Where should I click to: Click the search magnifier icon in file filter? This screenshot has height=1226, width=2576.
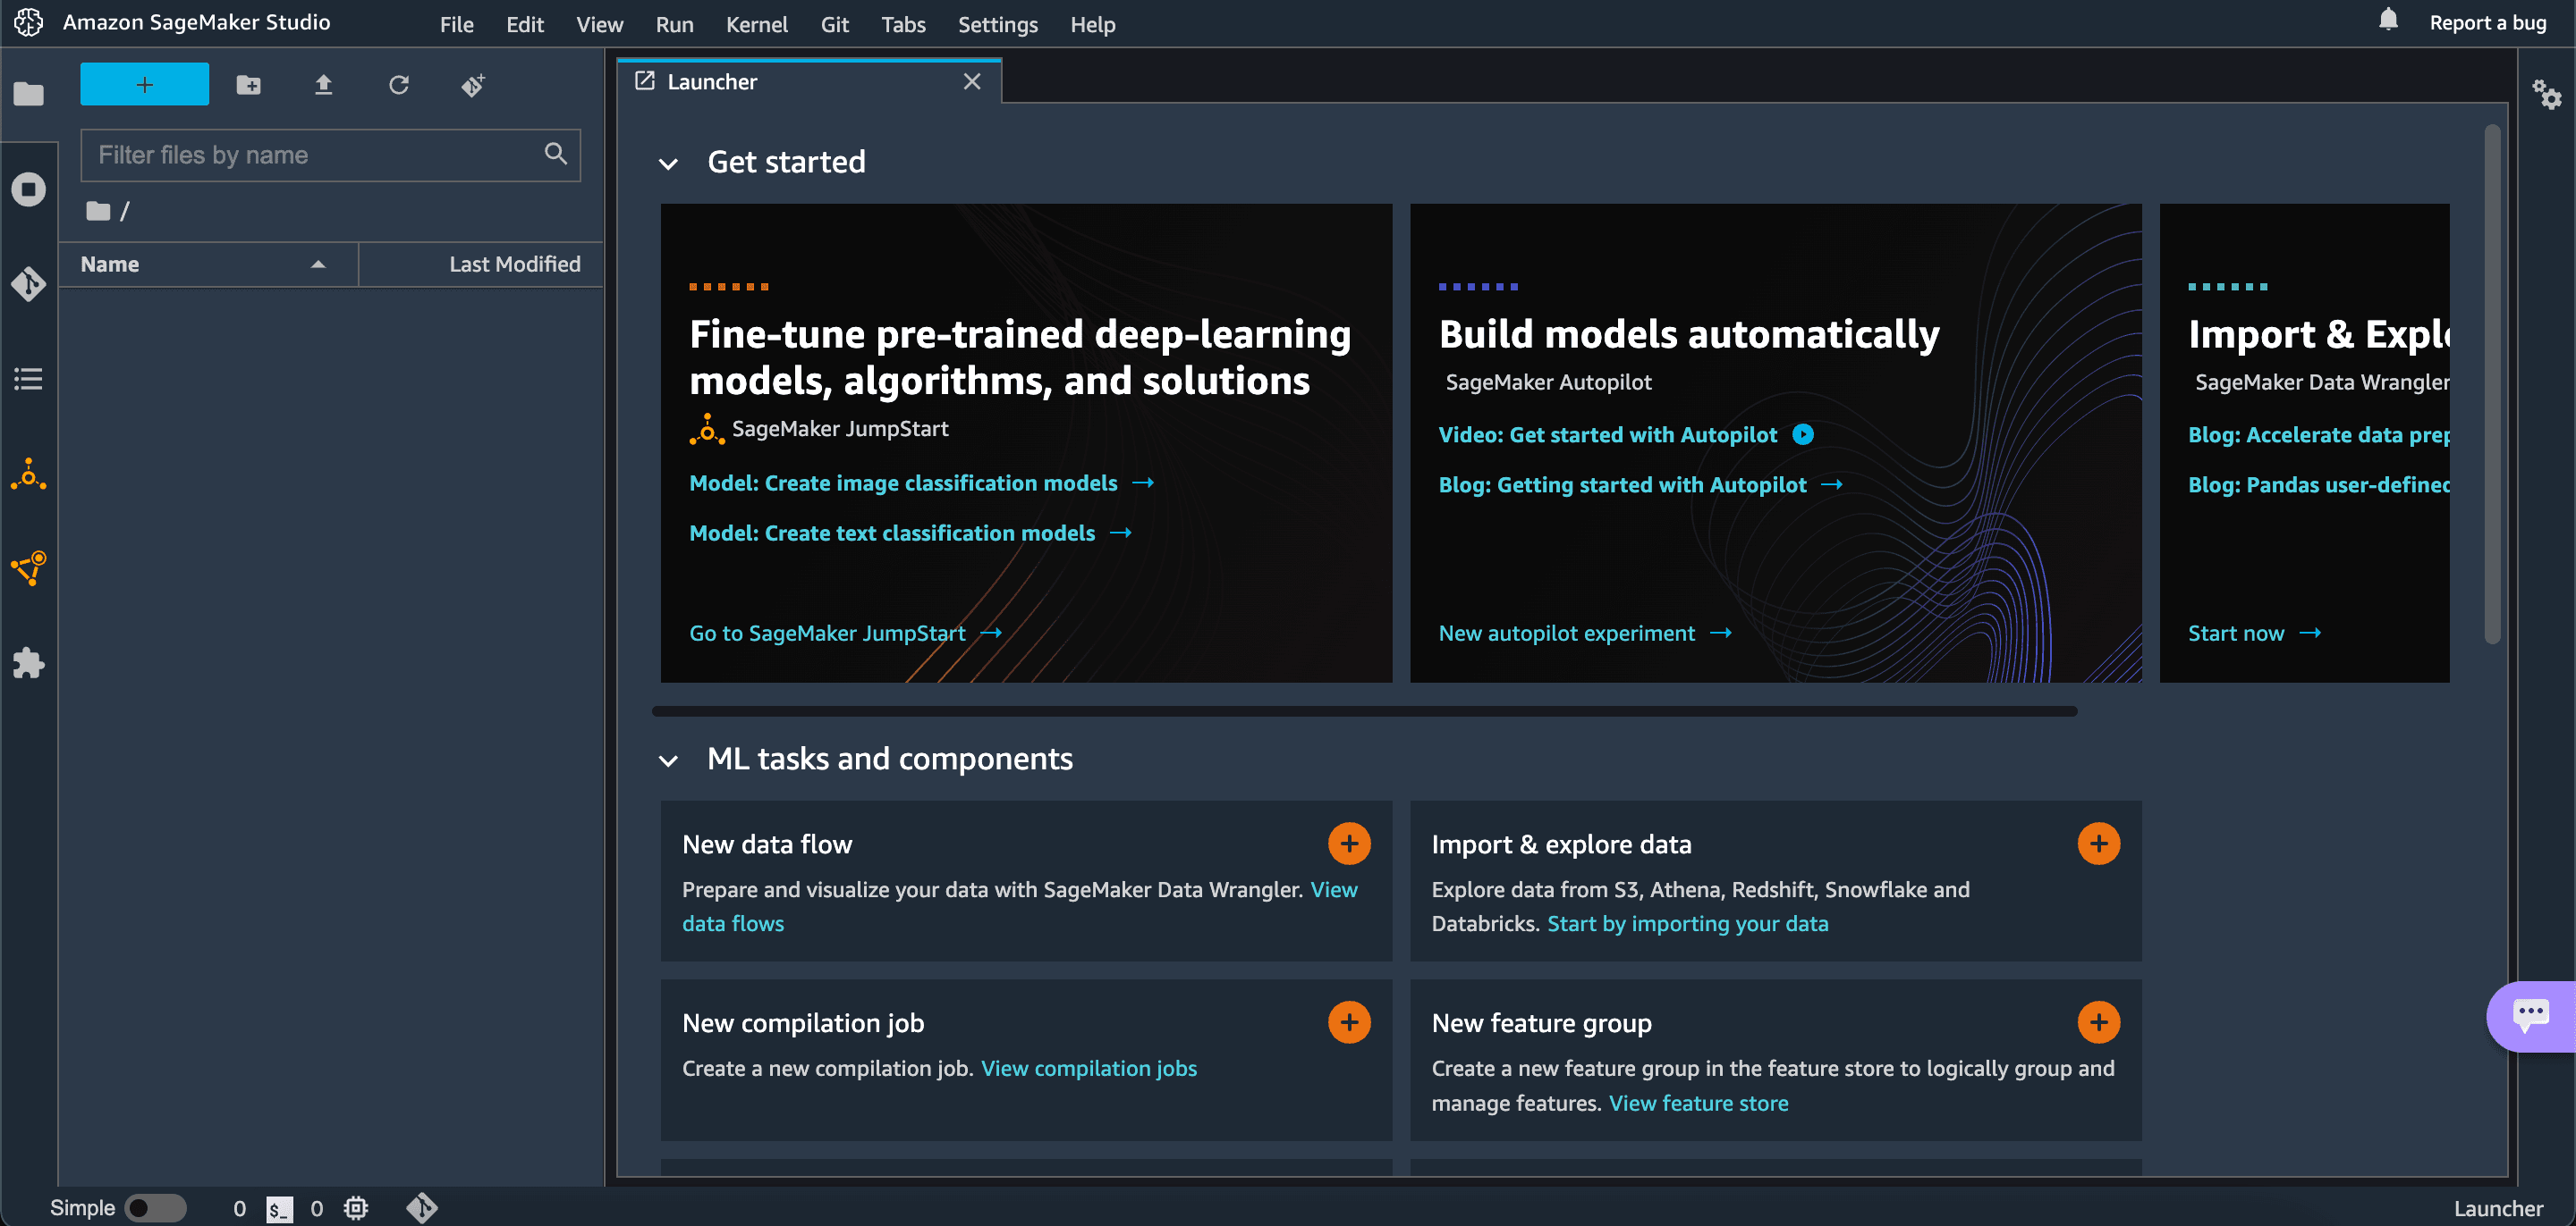pos(556,154)
